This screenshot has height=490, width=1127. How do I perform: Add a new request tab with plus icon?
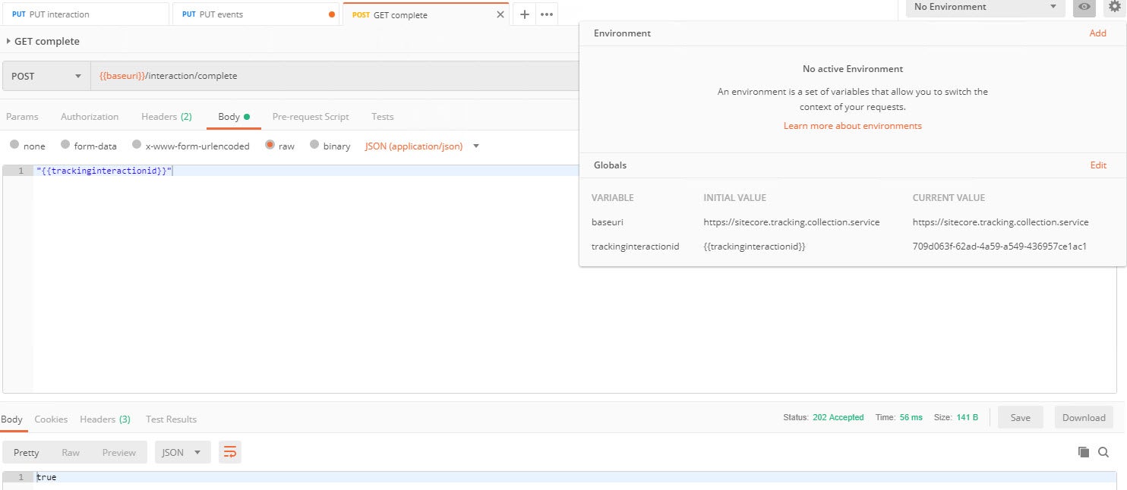pyautogui.click(x=524, y=14)
